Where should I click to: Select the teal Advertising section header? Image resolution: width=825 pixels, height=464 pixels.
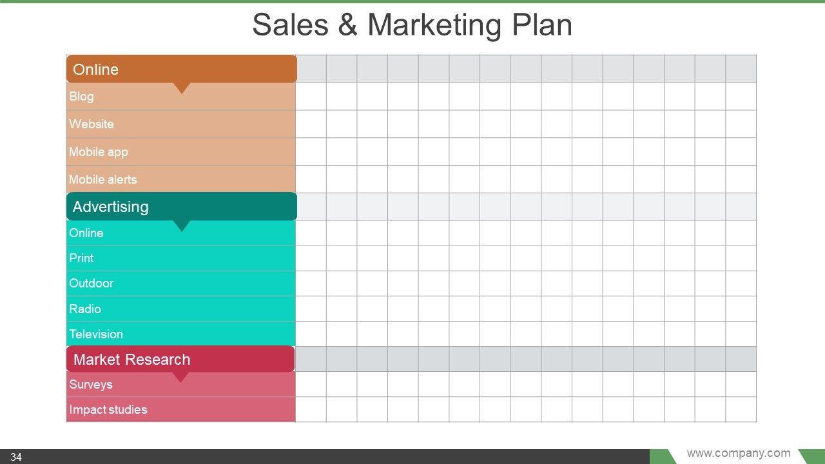click(x=181, y=206)
